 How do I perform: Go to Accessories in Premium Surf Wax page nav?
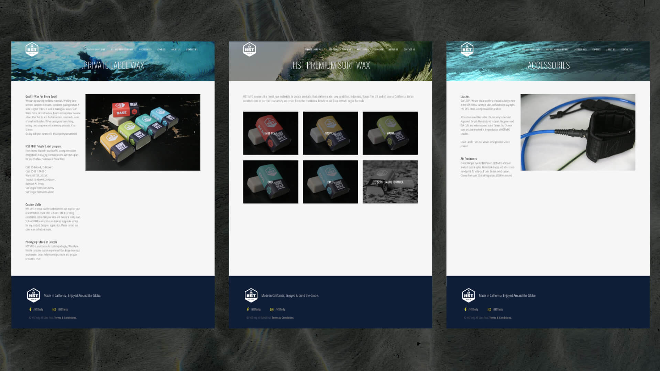[363, 49]
